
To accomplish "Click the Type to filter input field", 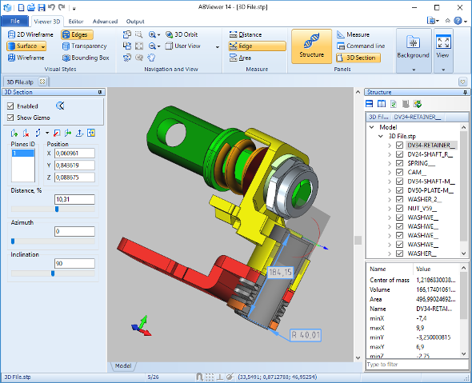I will [417, 365].
